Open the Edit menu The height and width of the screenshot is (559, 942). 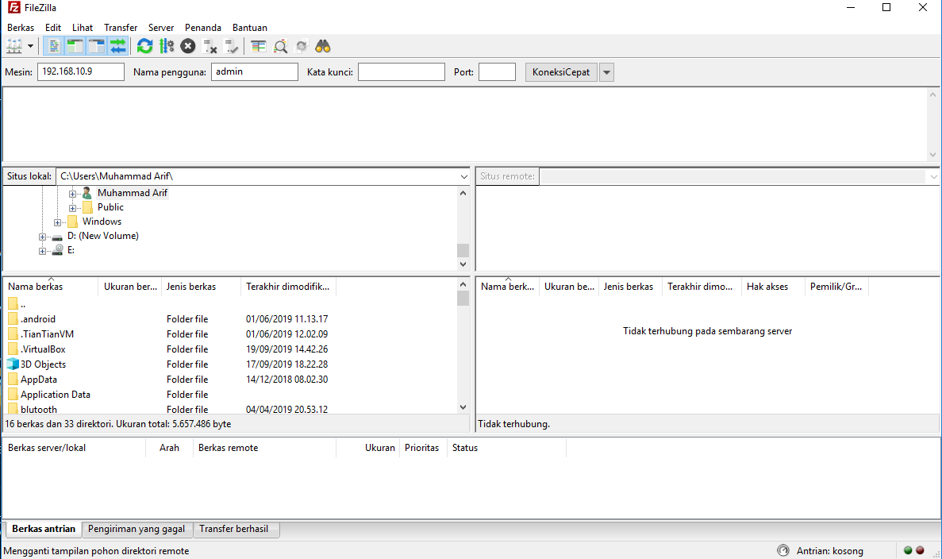point(53,28)
